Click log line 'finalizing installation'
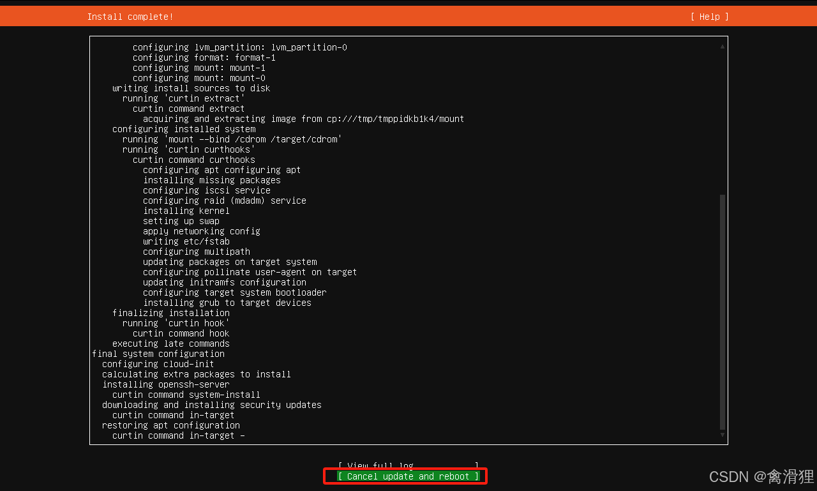This screenshot has width=817, height=491. 171,313
